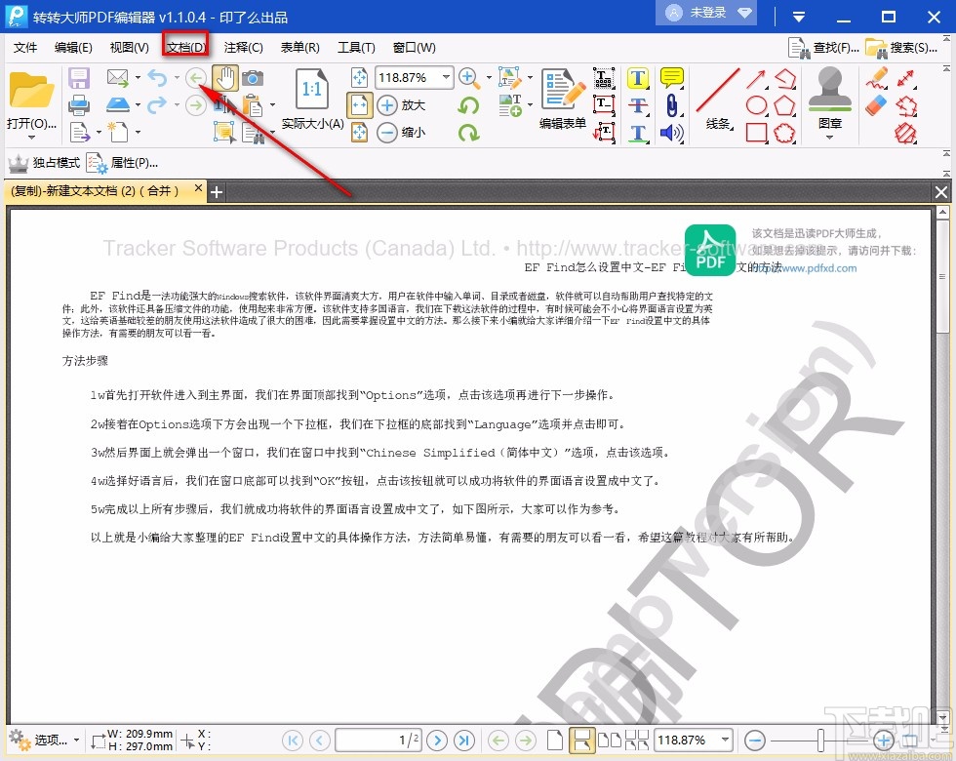Viewport: 956px width, 761px height.
Task: Enable continuous page layout in status bar
Action: coord(581,741)
